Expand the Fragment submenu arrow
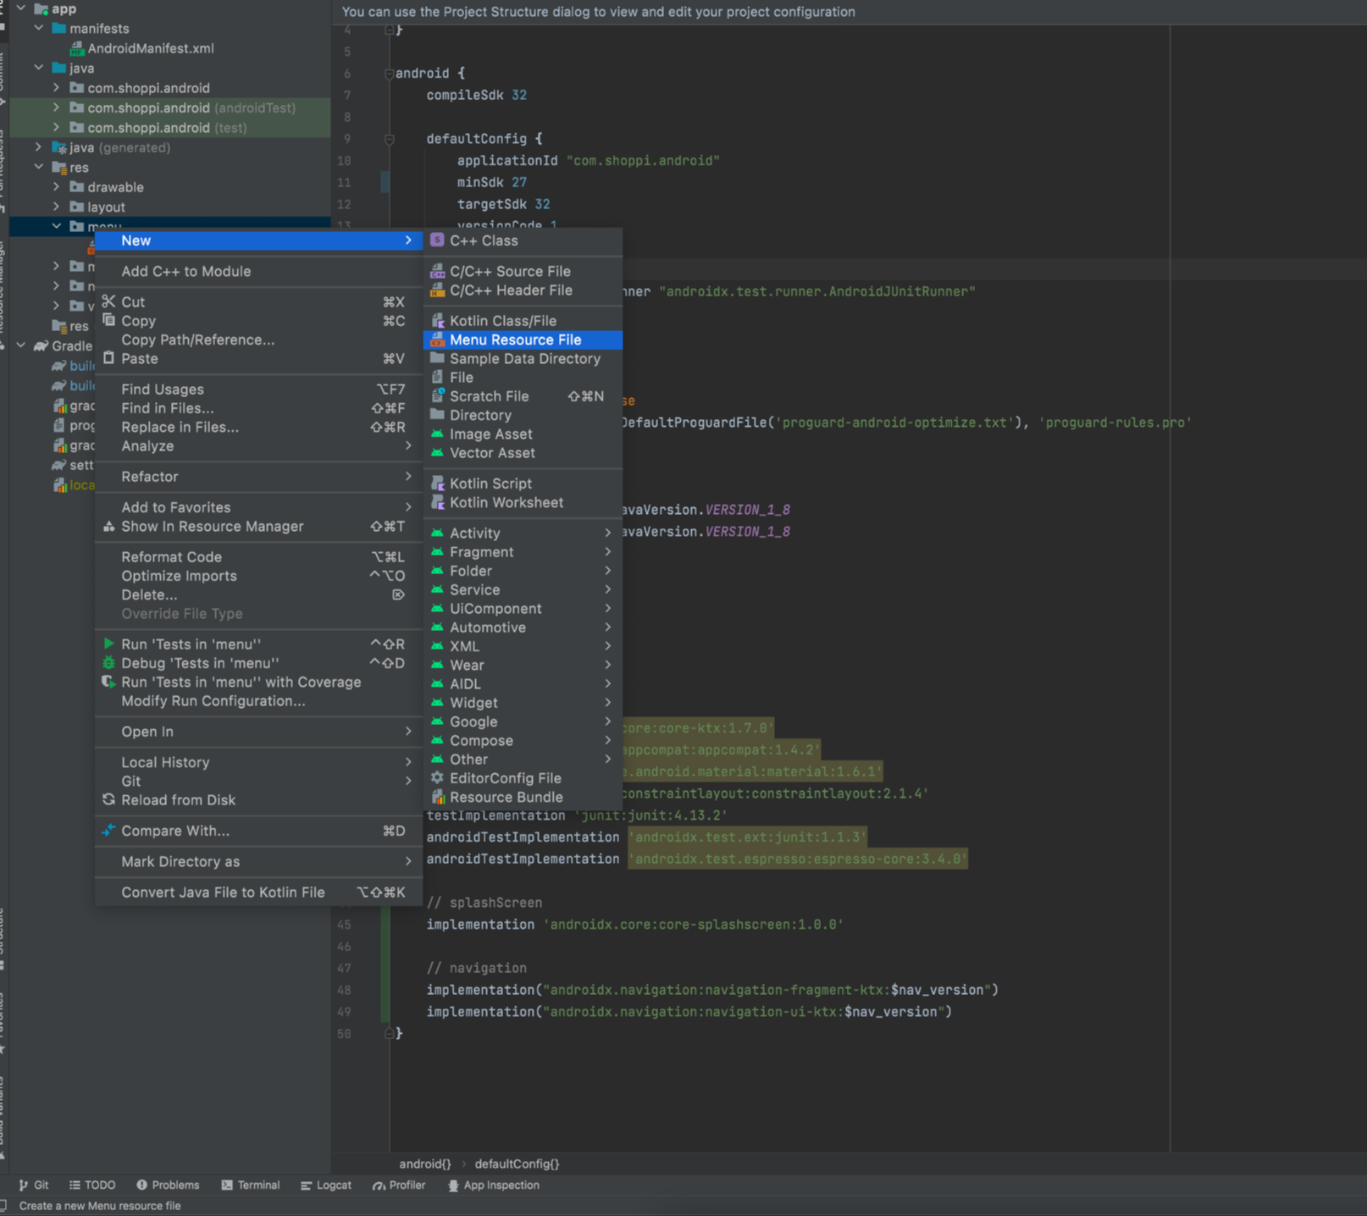1367x1216 pixels. 607,551
